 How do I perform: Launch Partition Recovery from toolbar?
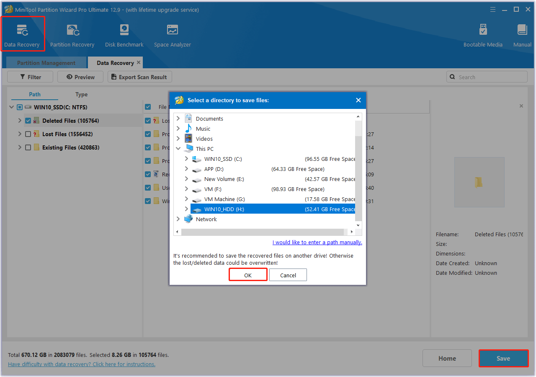[72, 35]
